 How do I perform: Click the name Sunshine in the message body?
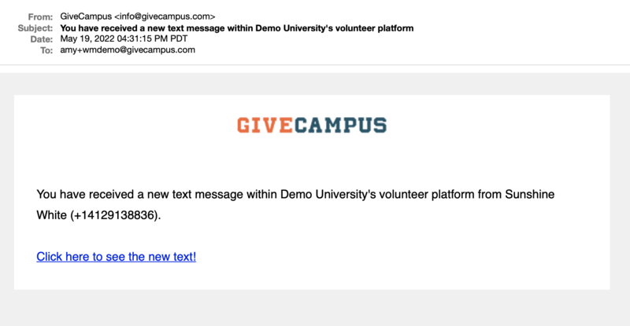(529, 194)
